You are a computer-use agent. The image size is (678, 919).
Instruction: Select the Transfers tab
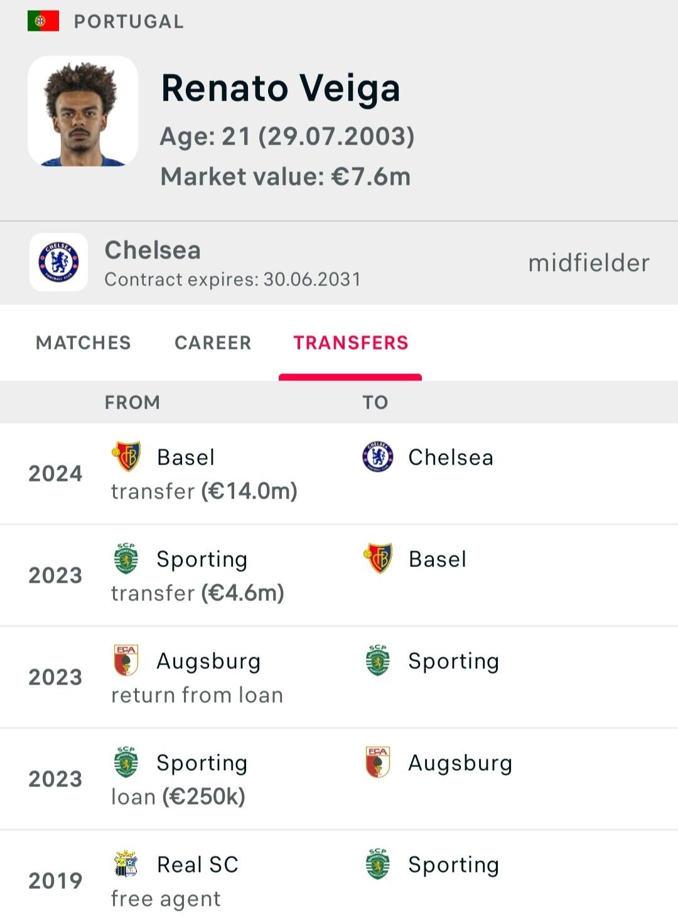coord(350,343)
